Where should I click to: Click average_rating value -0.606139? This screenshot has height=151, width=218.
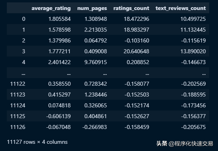pyautogui.click(x=58, y=116)
